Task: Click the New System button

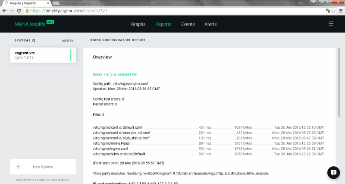Action: tap(43, 167)
